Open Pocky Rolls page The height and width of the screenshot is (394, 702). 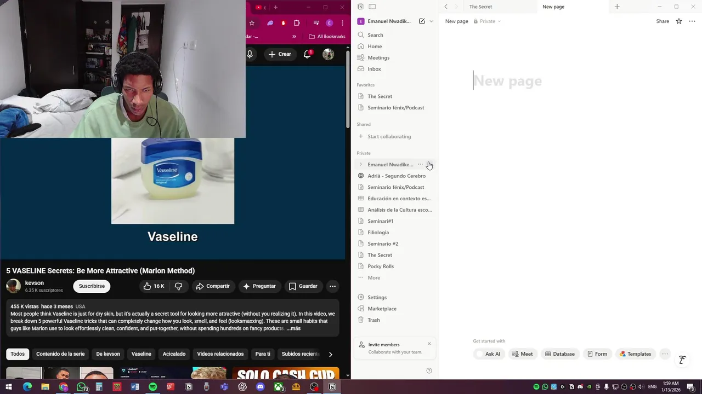[395, 266]
